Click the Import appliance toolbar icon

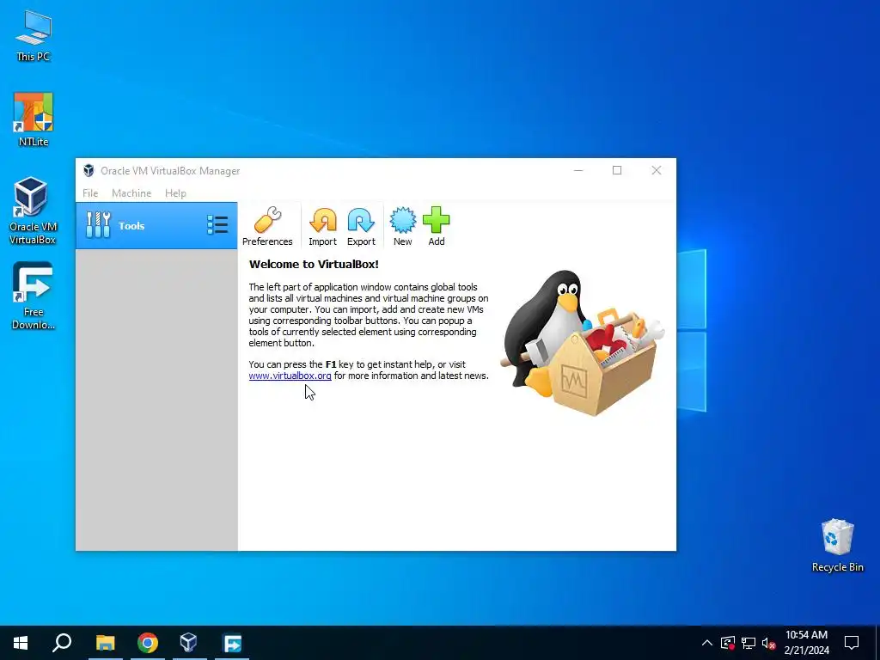(323, 226)
